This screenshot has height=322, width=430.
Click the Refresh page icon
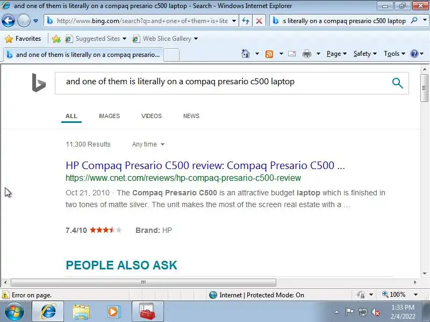[x=246, y=21]
